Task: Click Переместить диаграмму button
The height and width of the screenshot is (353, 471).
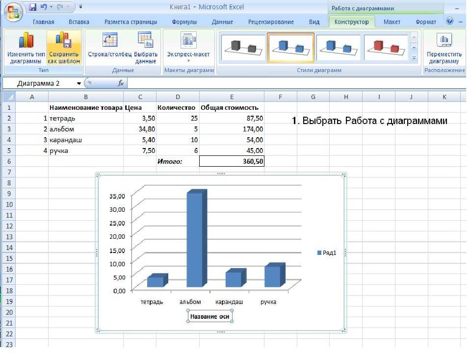Action: pyautogui.click(x=445, y=48)
